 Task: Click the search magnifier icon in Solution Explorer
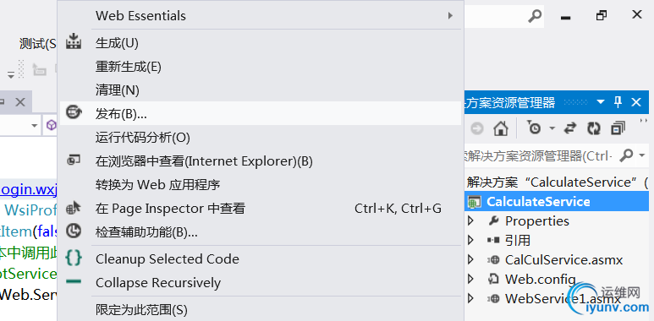626,155
